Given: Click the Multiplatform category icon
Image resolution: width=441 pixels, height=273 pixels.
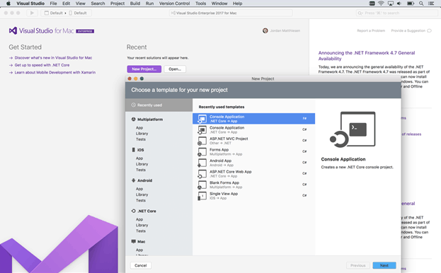Looking at the screenshot, I should [x=133, y=120].
